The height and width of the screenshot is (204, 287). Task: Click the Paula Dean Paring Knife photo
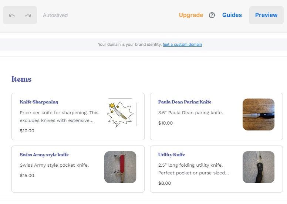tap(259, 115)
